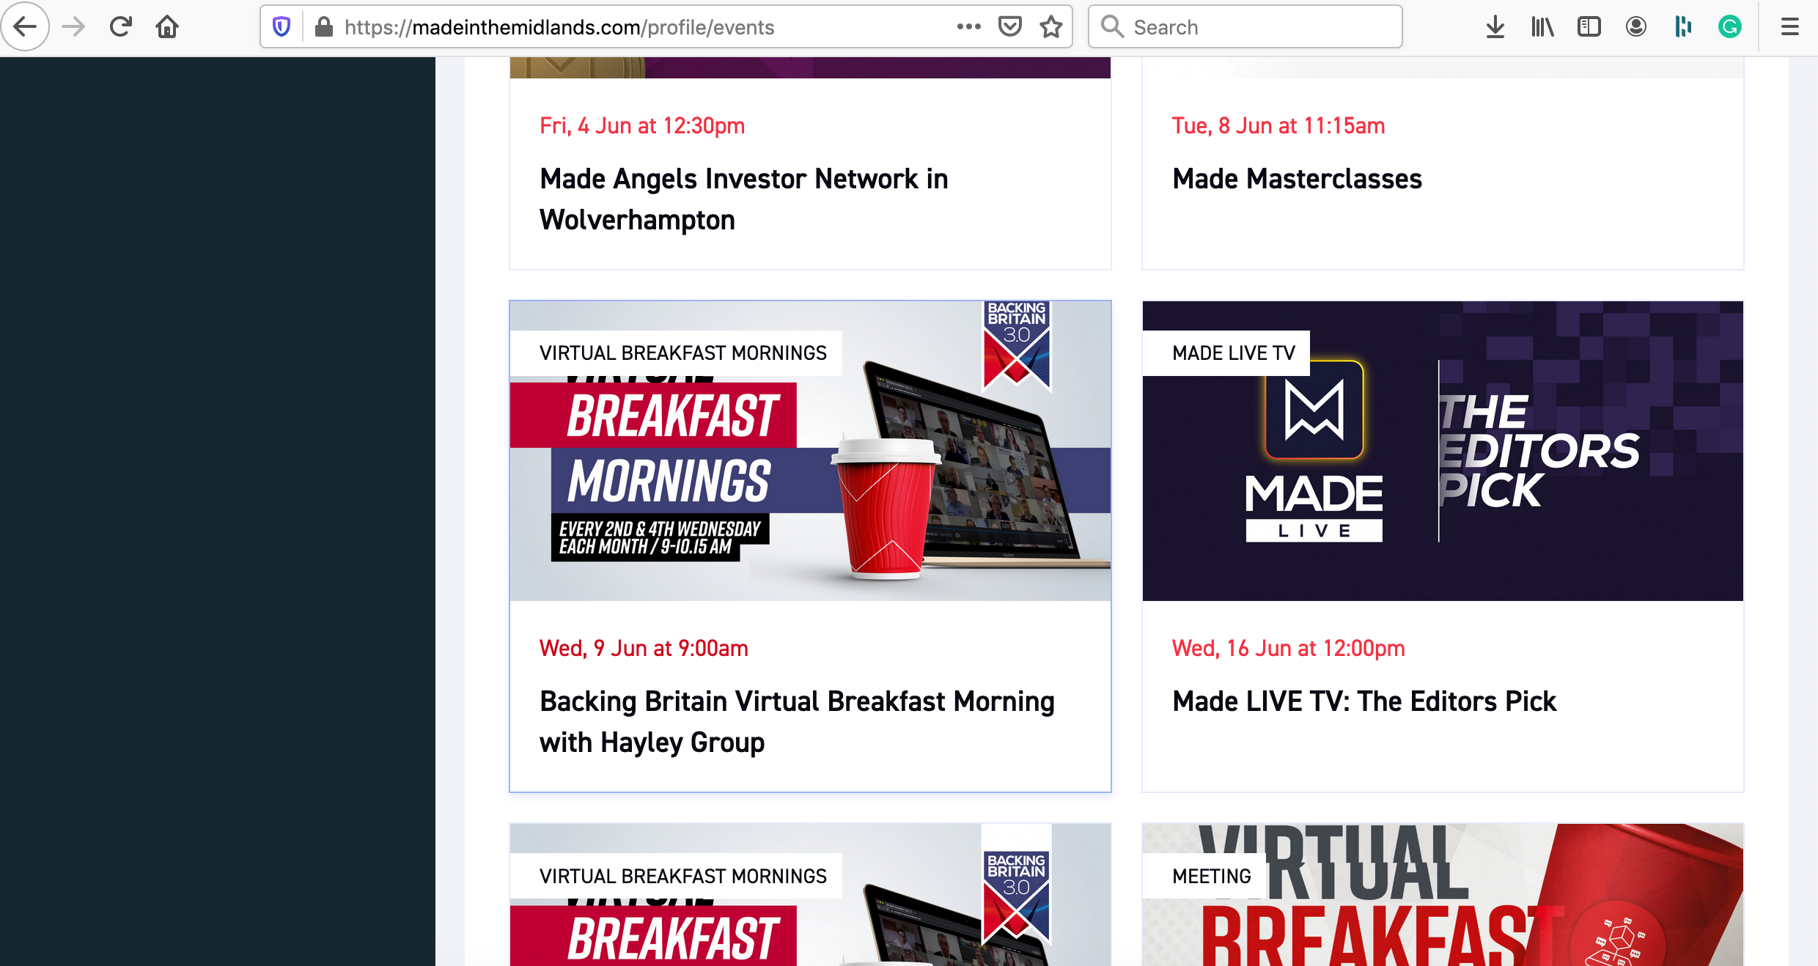Bookmark this page with star
Image resolution: width=1818 pixels, height=966 pixels.
click(x=1051, y=27)
